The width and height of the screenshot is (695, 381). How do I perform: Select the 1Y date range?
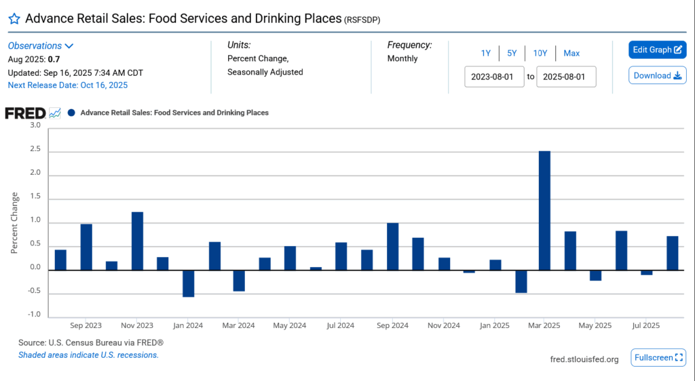(486, 54)
